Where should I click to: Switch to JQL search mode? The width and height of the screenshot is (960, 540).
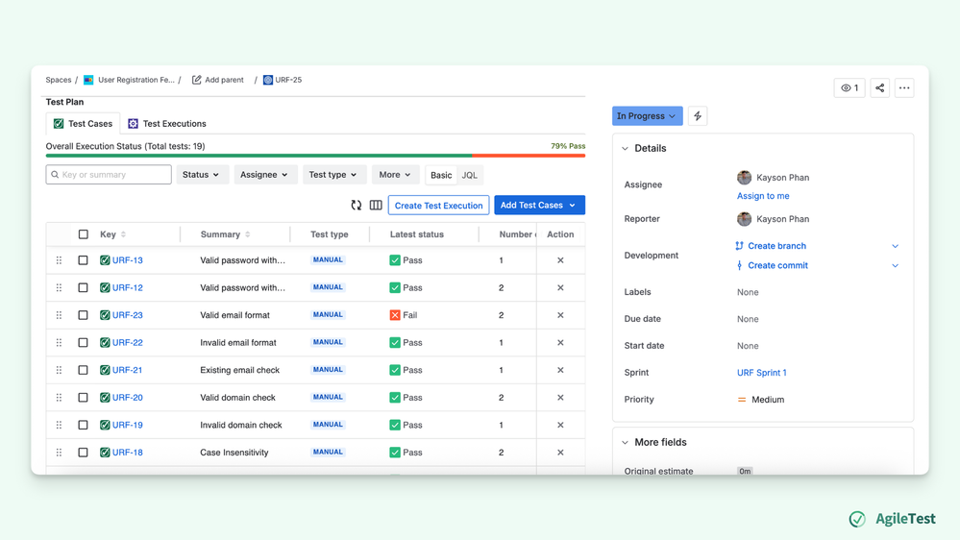click(470, 175)
